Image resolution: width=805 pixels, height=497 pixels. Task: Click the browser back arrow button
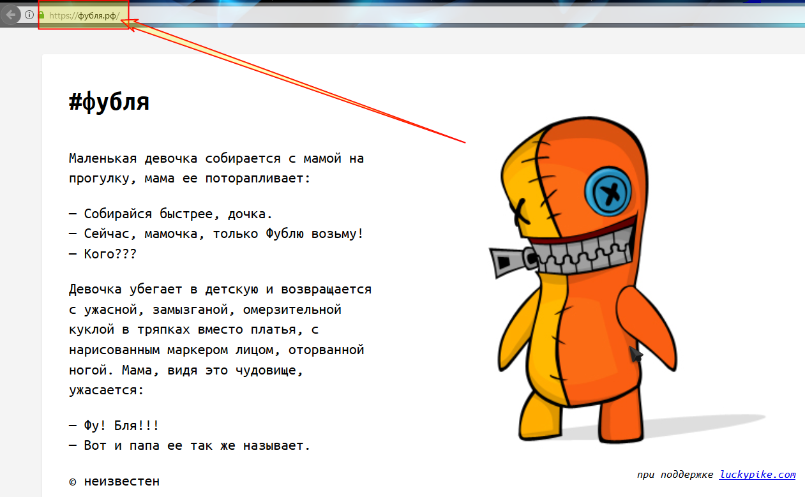point(10,15)
